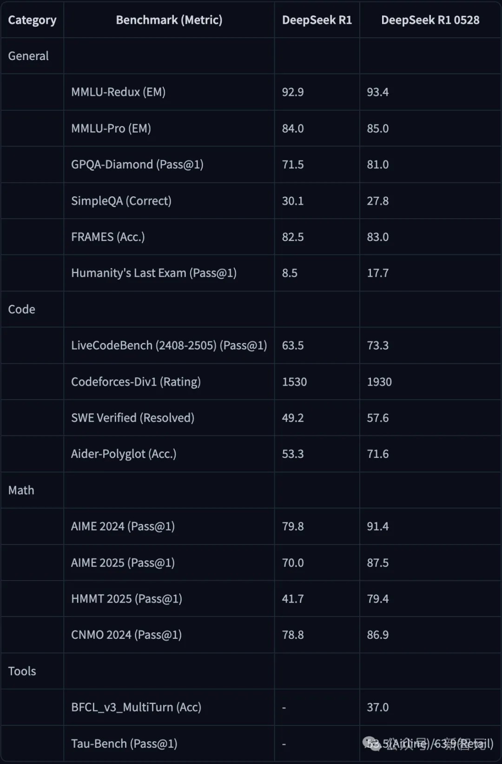
Task: Click the Benchmark (Metric) column header
Action: (169, 20)
